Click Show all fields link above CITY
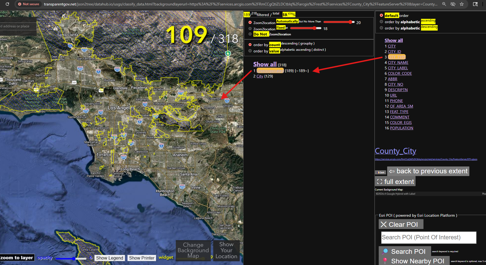The width and height of the screenshot is (486, 265). pos(393,40)
